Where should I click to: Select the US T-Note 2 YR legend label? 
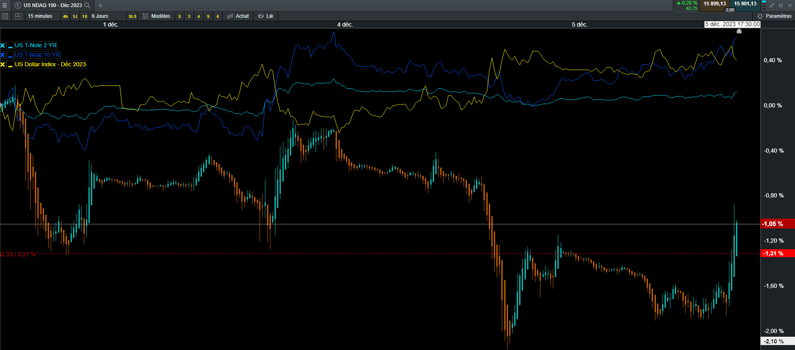pyautogui.click(x=36, y=46)
